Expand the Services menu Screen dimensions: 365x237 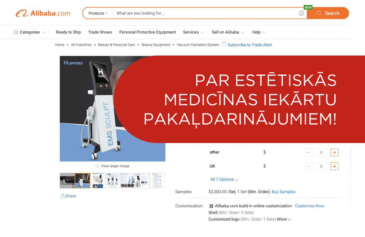(x=193, y=32)
